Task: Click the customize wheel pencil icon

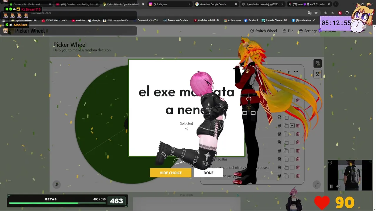Action: (318, 63)
